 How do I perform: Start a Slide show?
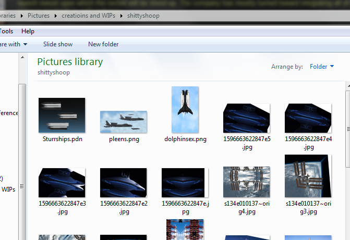click(58, 44)
